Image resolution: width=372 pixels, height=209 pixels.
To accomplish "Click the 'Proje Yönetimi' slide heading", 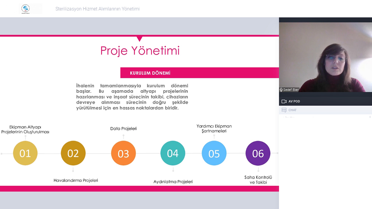I will pyautogui.click(x=140, y=50).
